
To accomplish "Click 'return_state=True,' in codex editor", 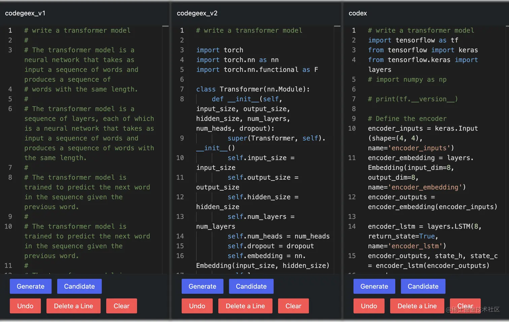I will point(403,236).
